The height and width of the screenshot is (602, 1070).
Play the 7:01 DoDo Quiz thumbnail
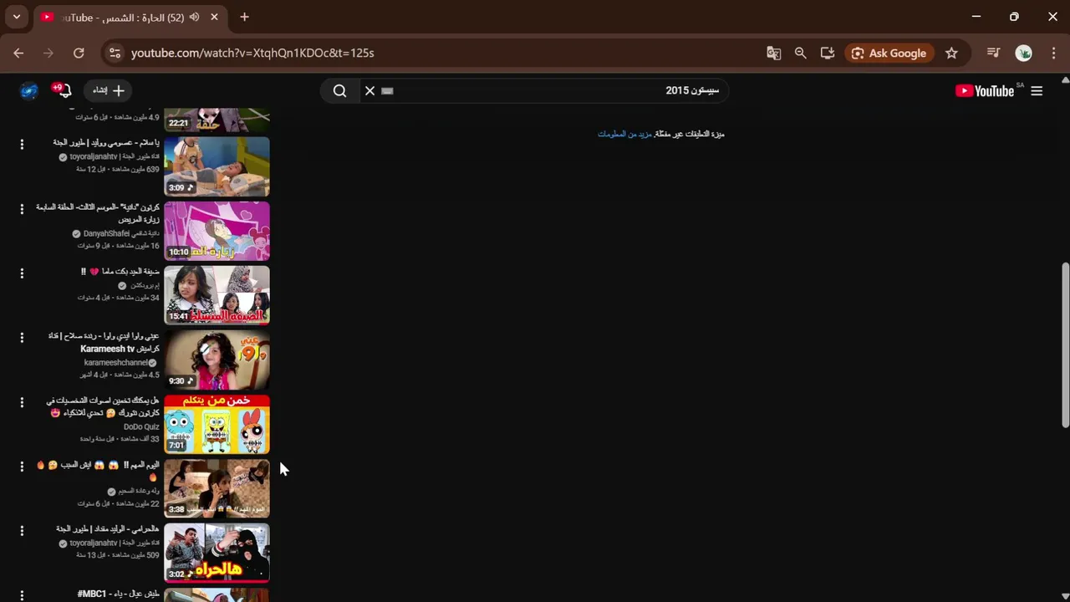coord(217,424)
